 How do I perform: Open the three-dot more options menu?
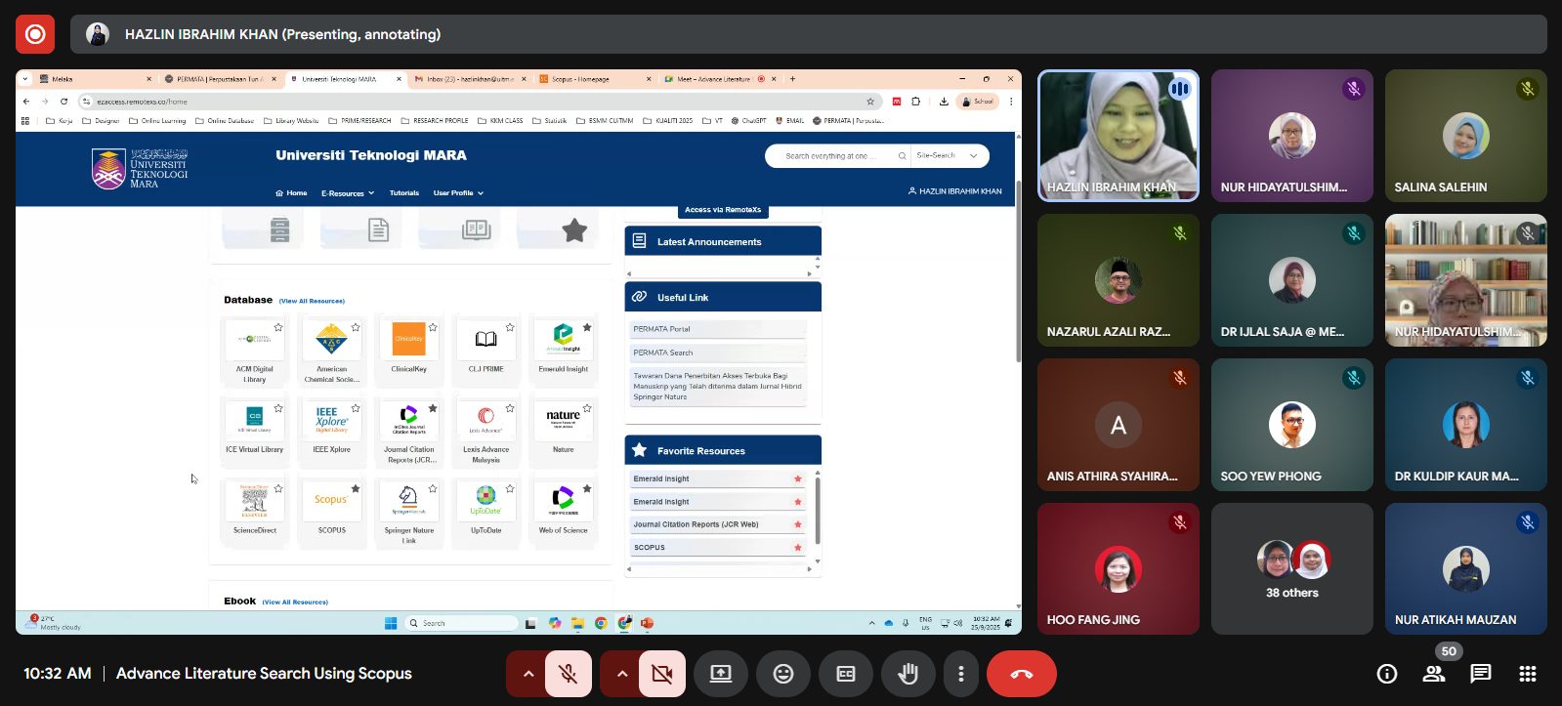coord(961,674)
